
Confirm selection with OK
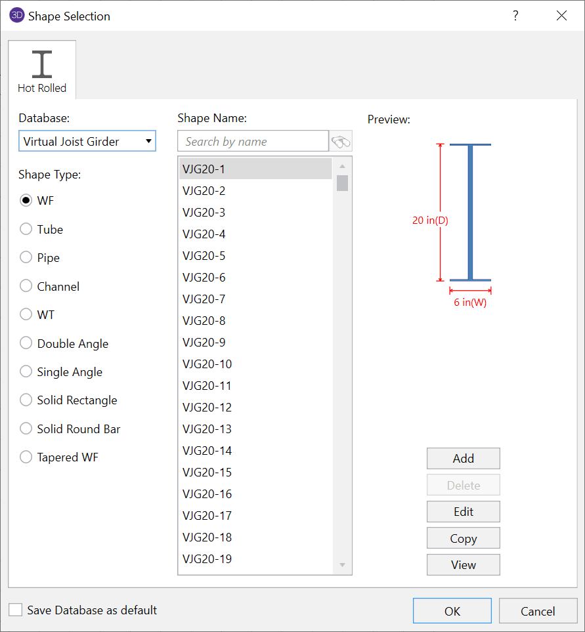pos(452,610)
